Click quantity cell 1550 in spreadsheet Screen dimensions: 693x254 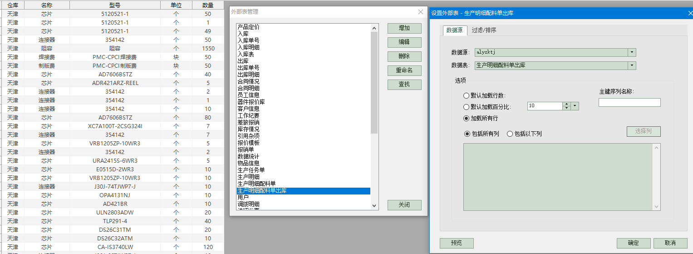(x=208, y=48)
